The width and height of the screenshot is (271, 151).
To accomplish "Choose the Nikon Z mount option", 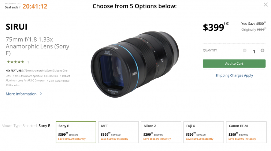I will pos(161,132).
